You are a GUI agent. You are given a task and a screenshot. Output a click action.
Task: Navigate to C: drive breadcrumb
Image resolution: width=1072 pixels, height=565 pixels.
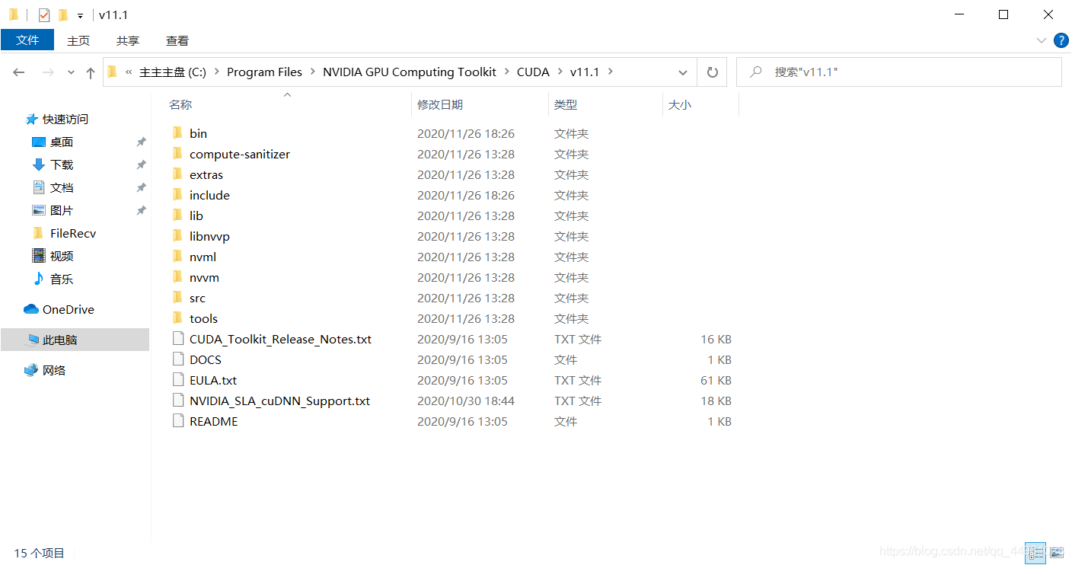coord(173,72)
